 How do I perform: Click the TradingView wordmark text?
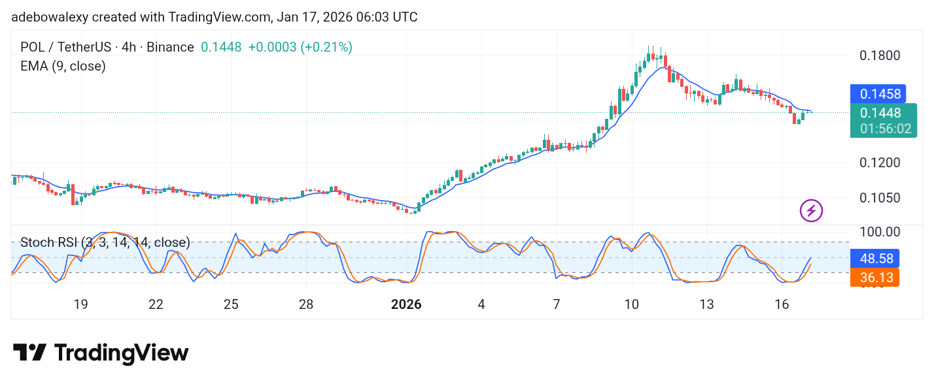(x=121, y=353)
